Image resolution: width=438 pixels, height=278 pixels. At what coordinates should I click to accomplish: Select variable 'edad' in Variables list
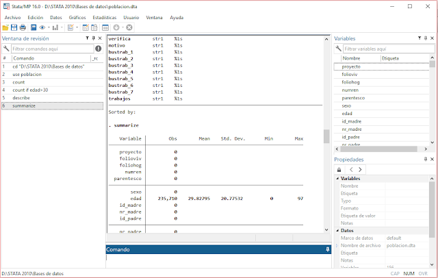(x=382, y=114)
